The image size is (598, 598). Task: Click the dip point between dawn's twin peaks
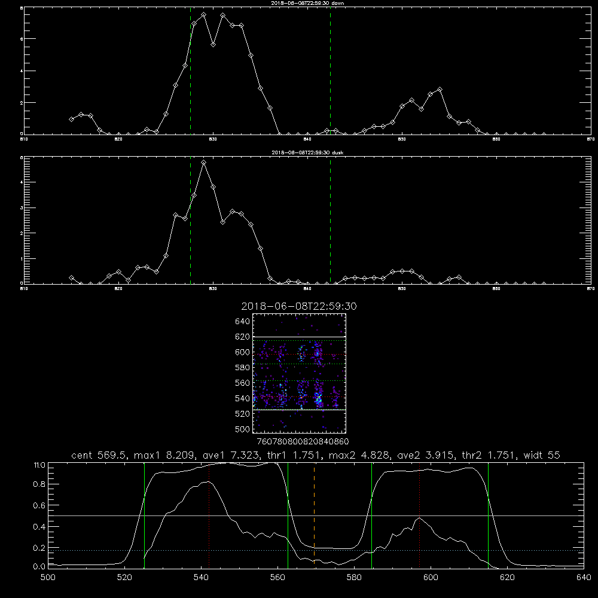tap(213, 45)
